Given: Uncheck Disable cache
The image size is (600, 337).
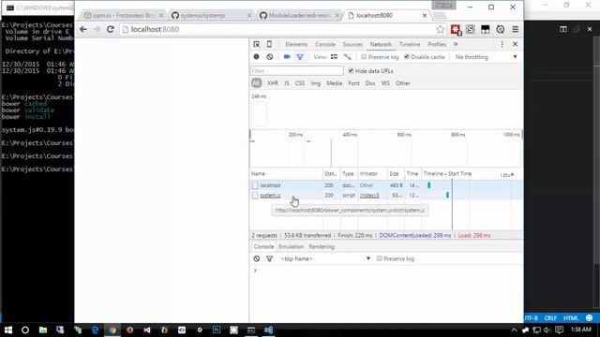Looking at the screenshot, I should [x=407, y=57].
